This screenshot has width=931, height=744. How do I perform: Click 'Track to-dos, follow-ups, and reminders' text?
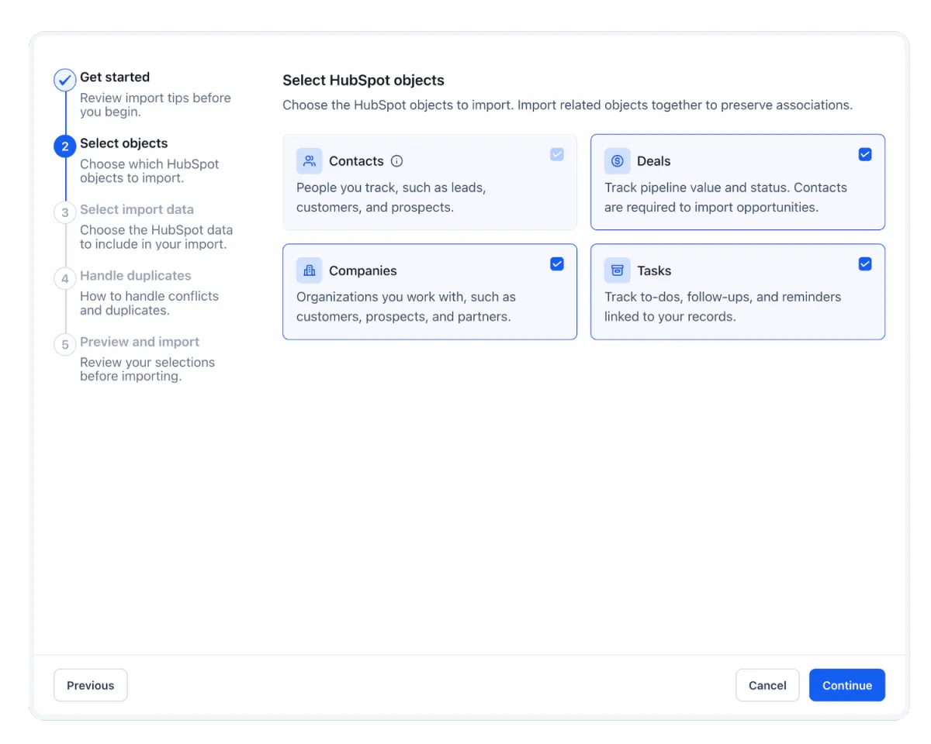click(722, 307)
